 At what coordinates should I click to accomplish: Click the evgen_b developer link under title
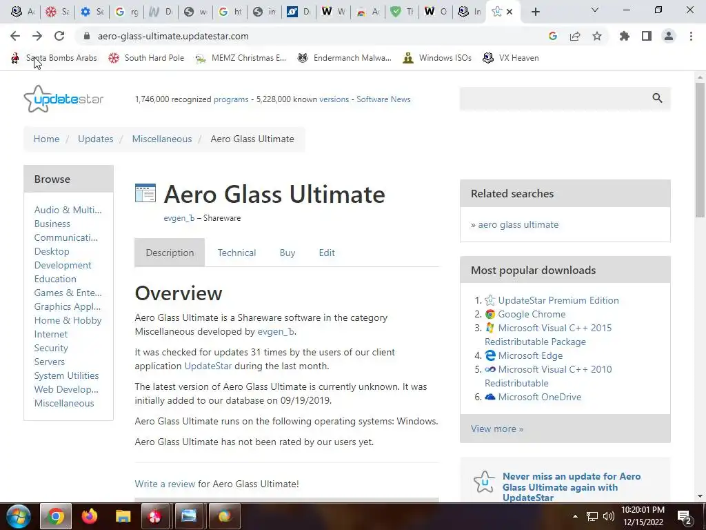179,218
